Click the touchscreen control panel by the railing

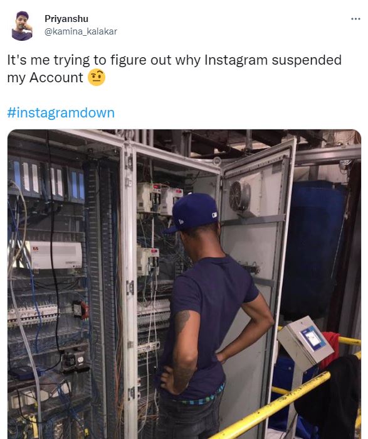tap(305, 341)
